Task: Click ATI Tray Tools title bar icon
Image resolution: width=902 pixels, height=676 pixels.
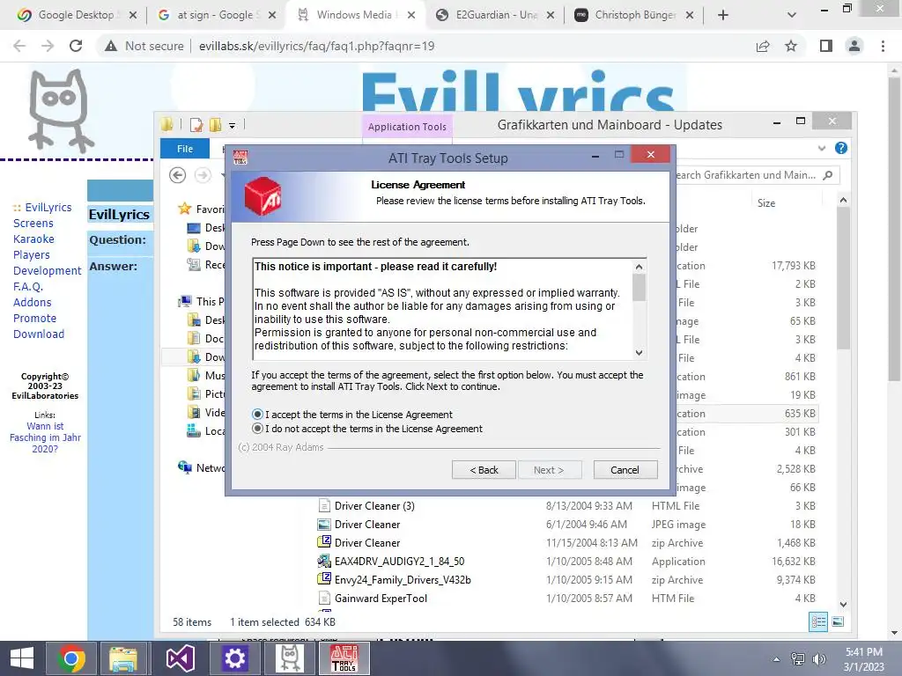Action: [240, 158]
